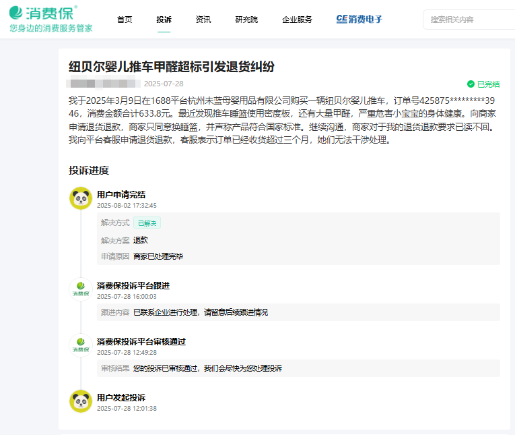Click the 申请原因 label
This screenshot has width=515, height=435.
tap(115, 256)
